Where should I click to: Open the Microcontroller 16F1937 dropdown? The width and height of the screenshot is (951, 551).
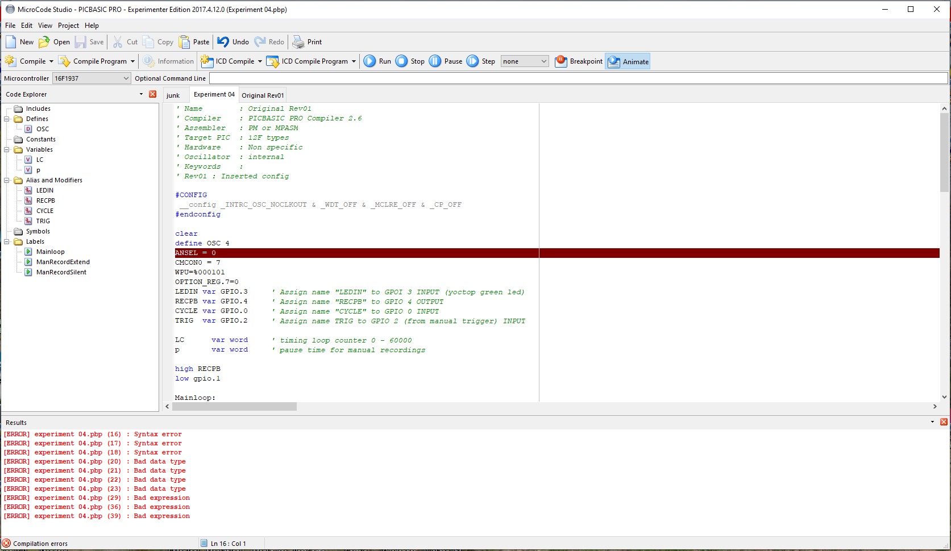(126, 78)
